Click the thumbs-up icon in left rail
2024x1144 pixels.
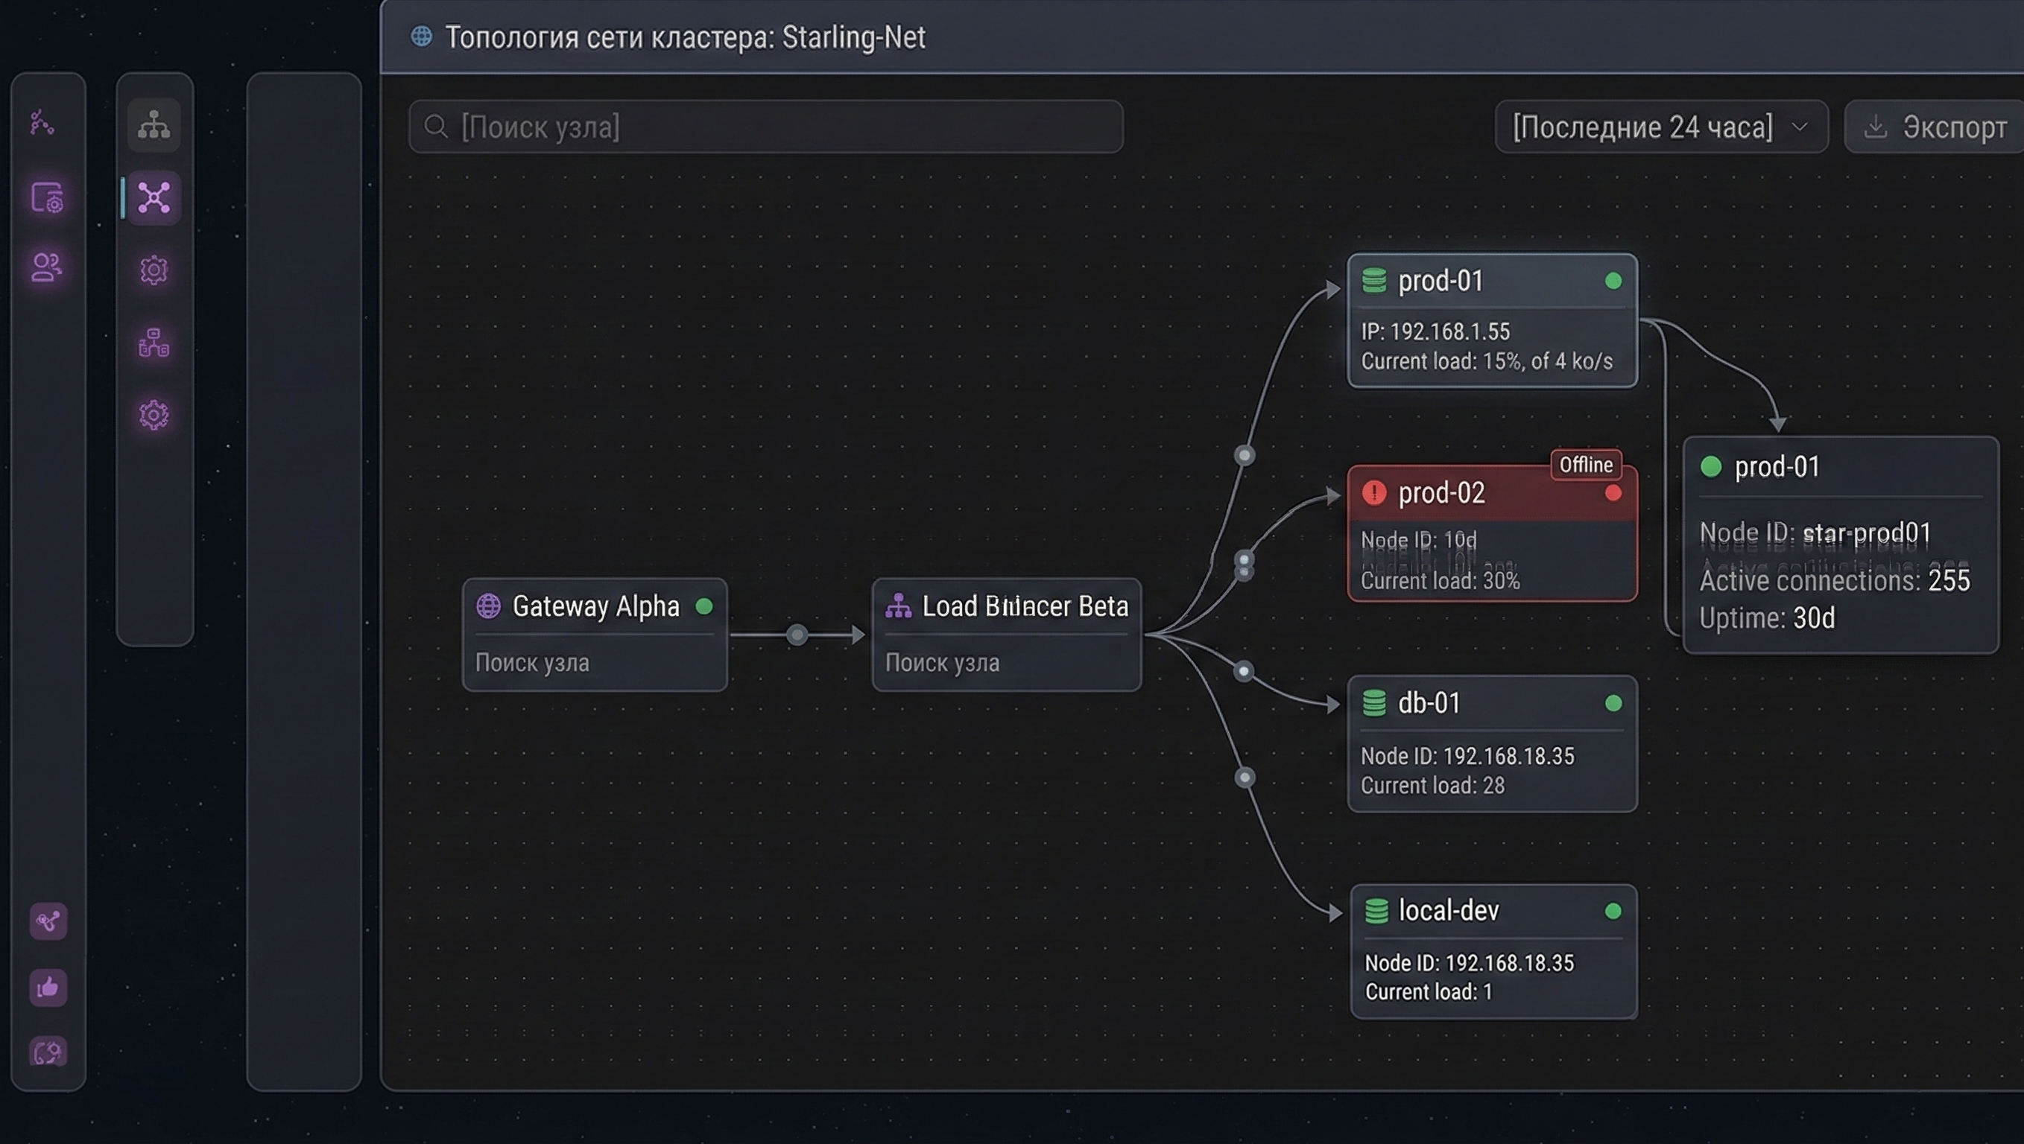[x=48, y=987]
